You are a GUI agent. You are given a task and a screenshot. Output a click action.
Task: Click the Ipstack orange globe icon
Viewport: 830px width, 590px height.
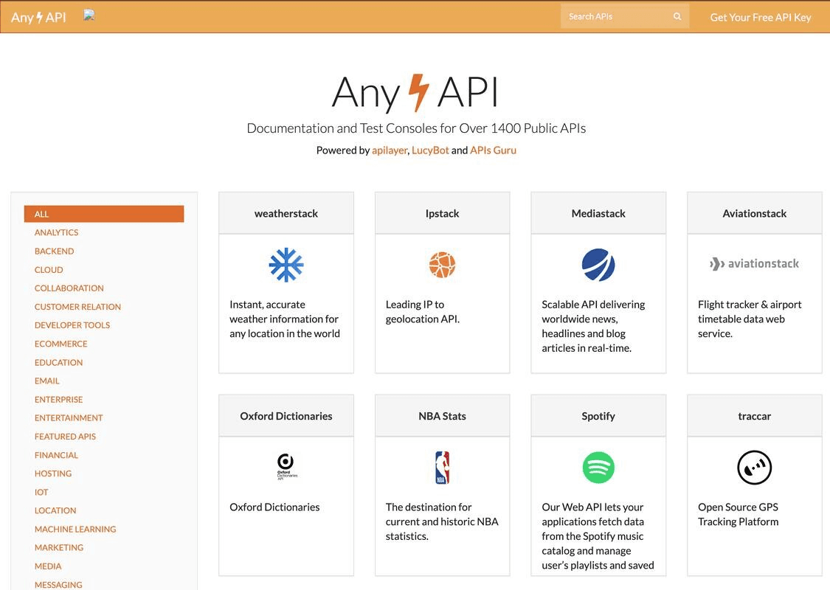tap(442, 265)
